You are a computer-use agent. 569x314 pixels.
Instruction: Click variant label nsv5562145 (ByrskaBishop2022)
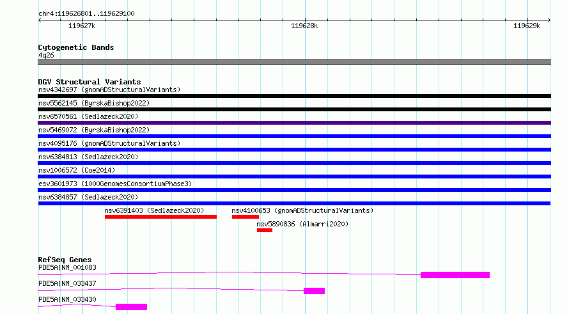94,103
